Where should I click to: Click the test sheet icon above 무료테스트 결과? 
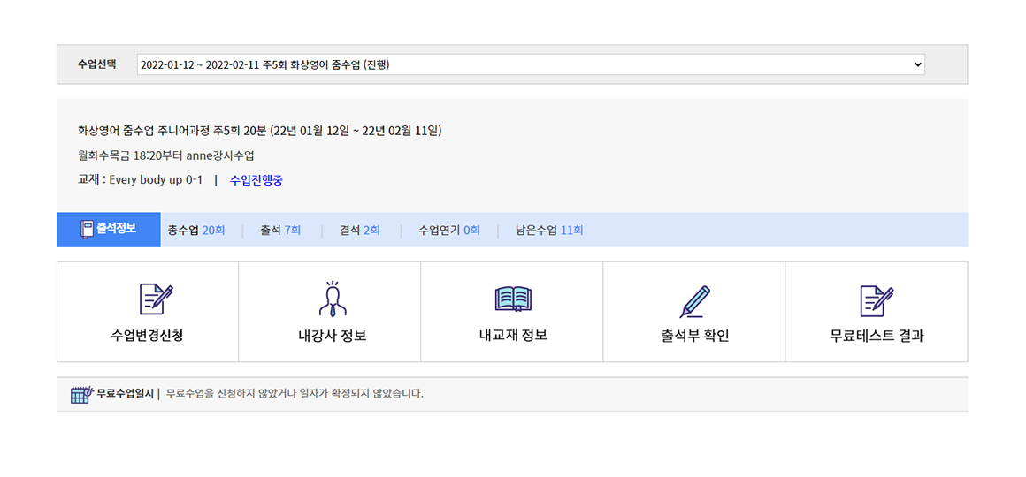876,300
